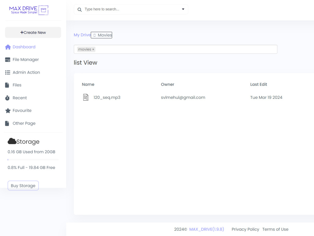Open the Favourite menu item
314x236 pixels.
coord(22,110)
